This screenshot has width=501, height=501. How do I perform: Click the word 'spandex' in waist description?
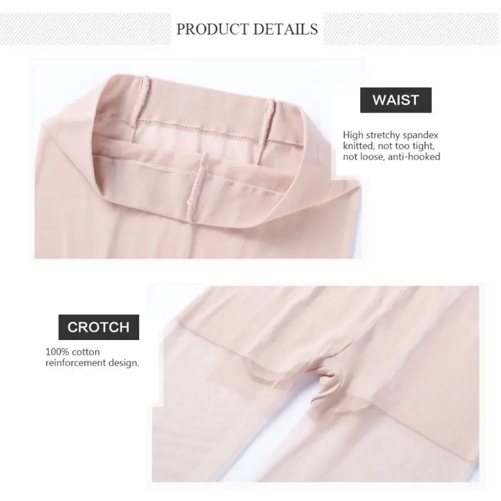point(420,136)
